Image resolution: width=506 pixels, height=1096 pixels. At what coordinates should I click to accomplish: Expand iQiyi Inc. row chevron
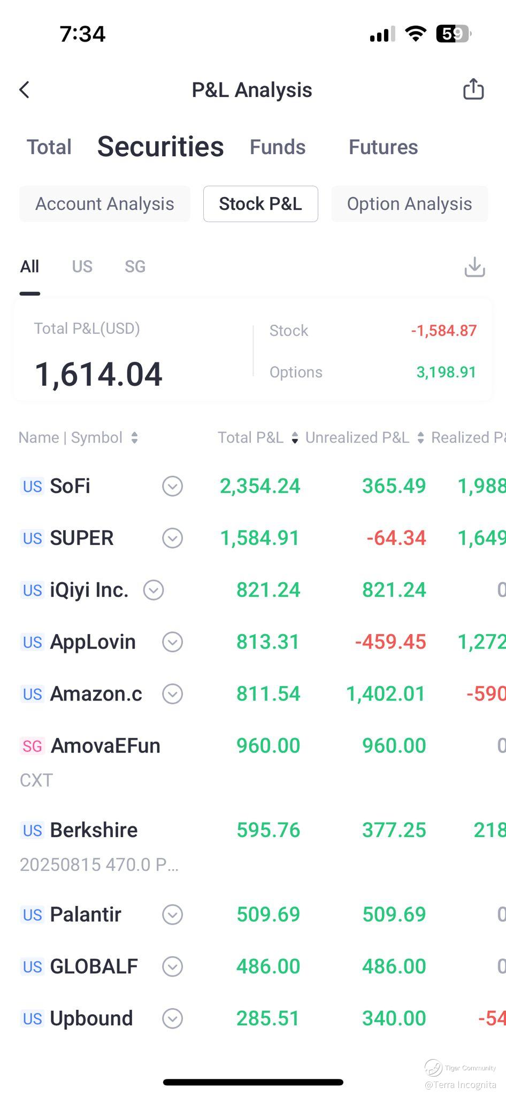154,590
